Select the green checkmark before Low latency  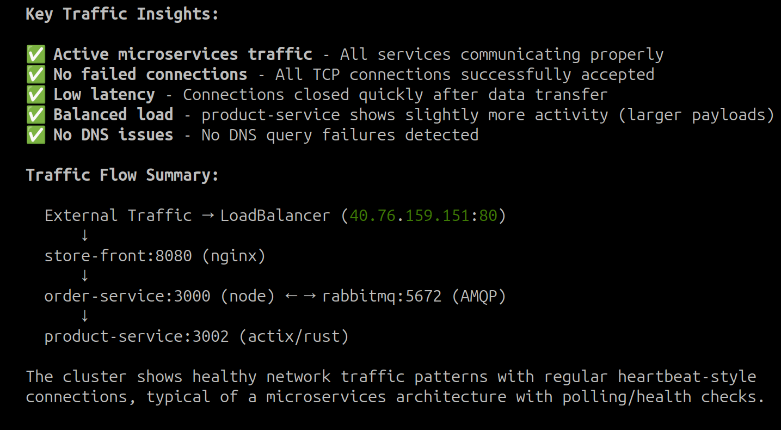[x=35, y=95]
